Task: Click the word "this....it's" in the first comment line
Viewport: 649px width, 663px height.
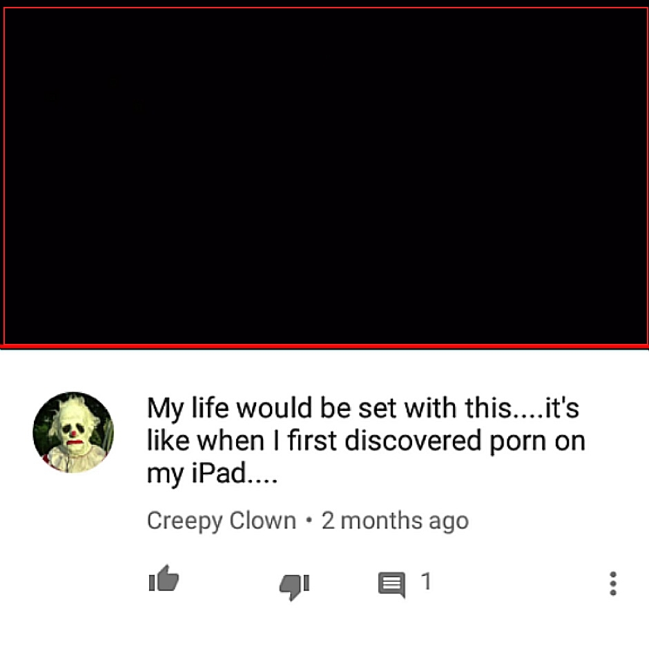Action: (x=522, y=407)
